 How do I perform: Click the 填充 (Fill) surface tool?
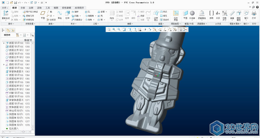point(163,16)
